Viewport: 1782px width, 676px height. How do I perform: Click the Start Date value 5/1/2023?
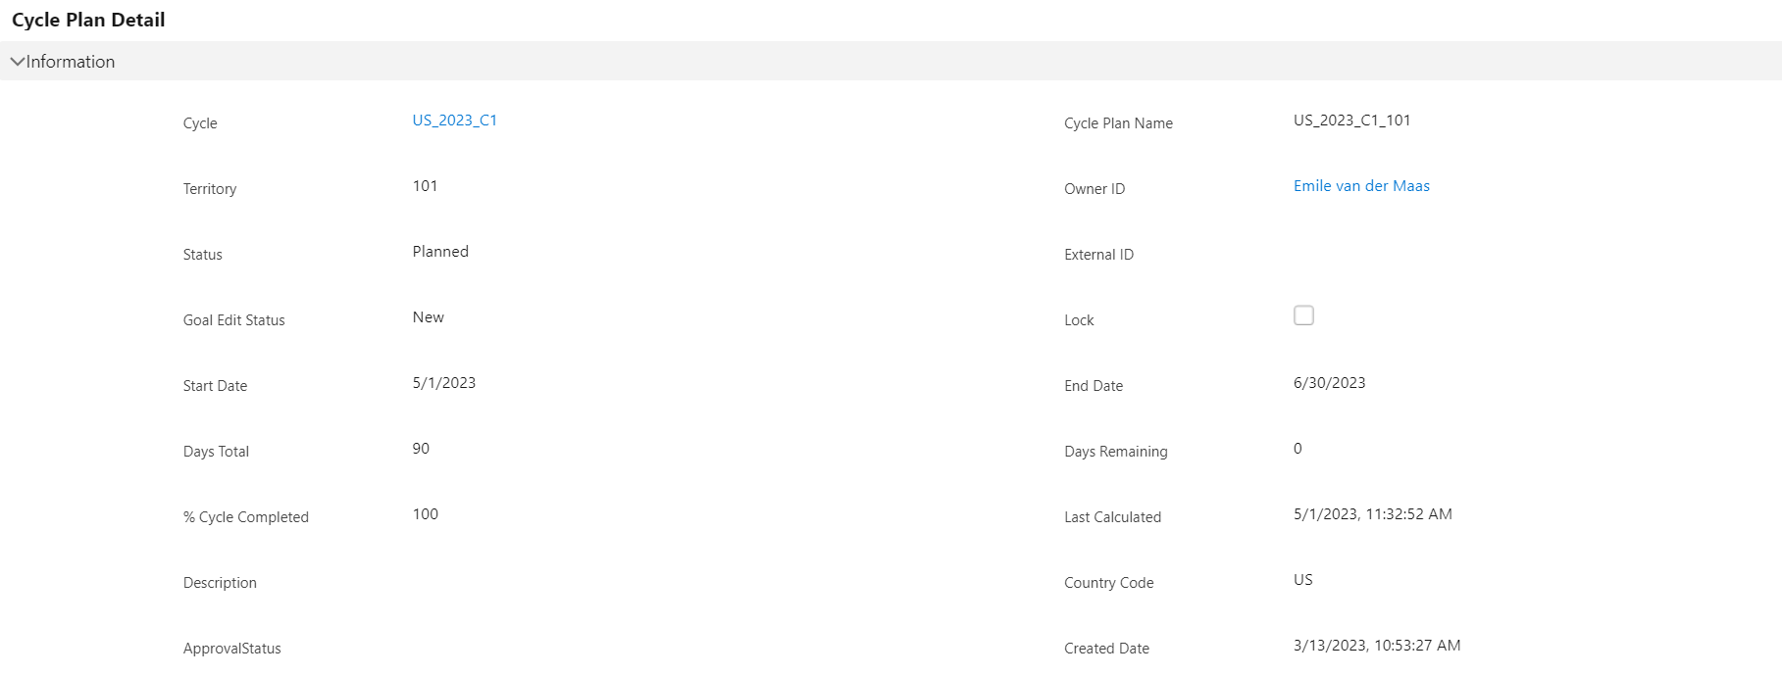(443, 382)
